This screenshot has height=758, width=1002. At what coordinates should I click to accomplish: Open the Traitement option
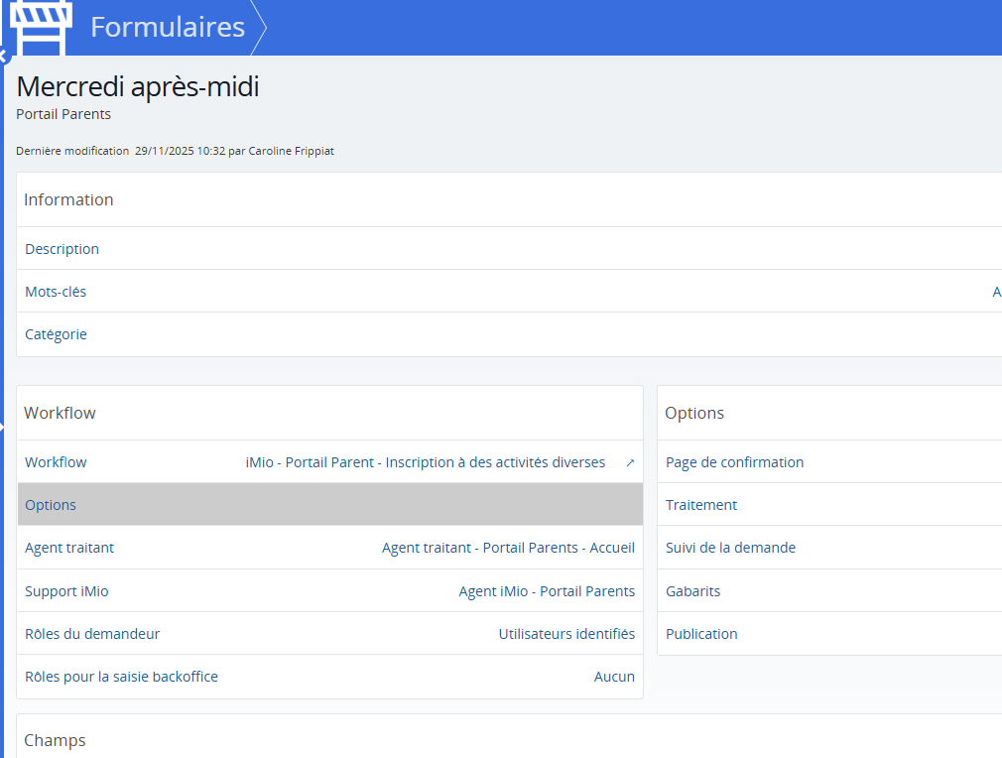pos(700,504)
